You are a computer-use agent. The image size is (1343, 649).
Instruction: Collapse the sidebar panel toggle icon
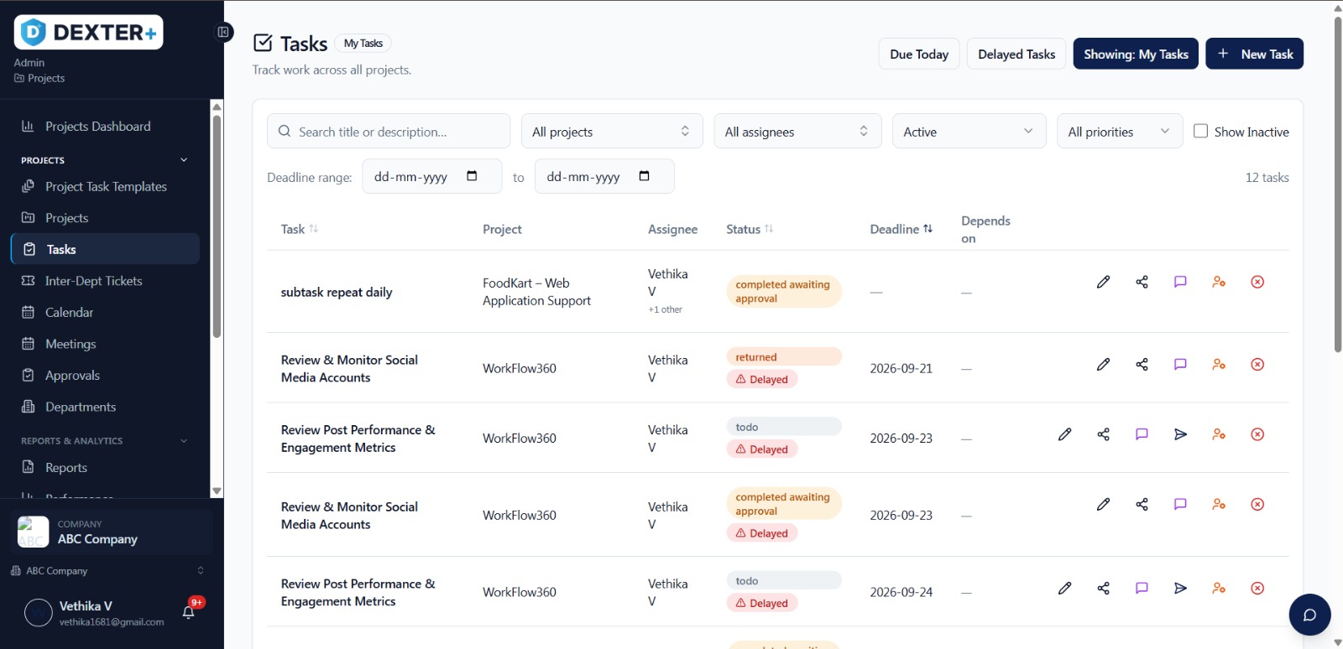223,32
